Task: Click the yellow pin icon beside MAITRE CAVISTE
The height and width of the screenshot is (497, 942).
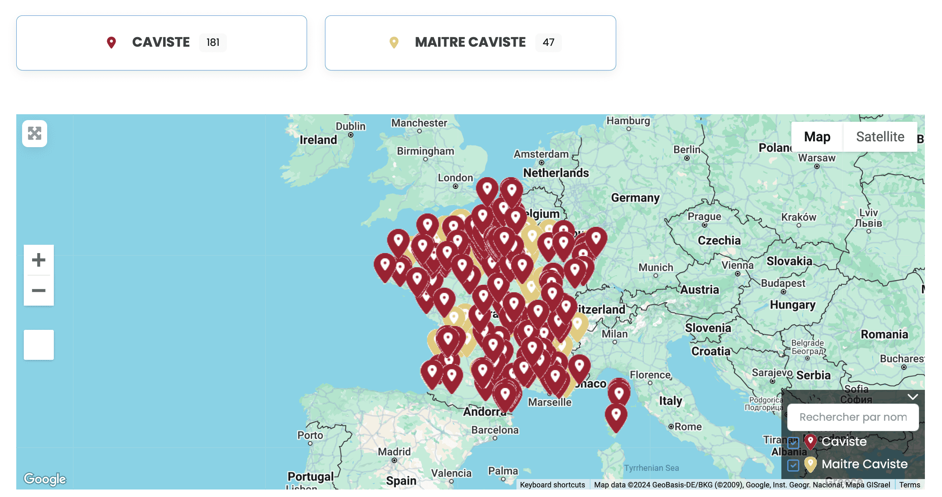Action: coord(394,43)
